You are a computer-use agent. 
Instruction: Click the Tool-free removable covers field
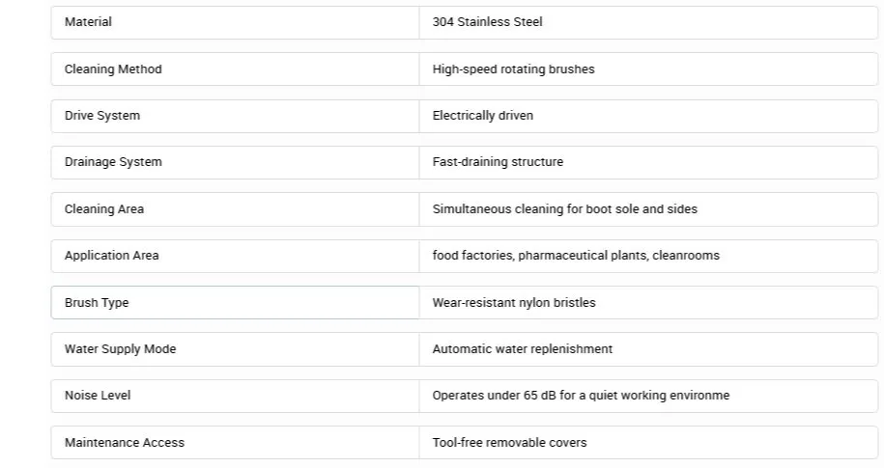point(647,443)
